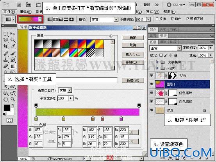
Task: Choose angle gradient style icon
Action: (61, 19)
